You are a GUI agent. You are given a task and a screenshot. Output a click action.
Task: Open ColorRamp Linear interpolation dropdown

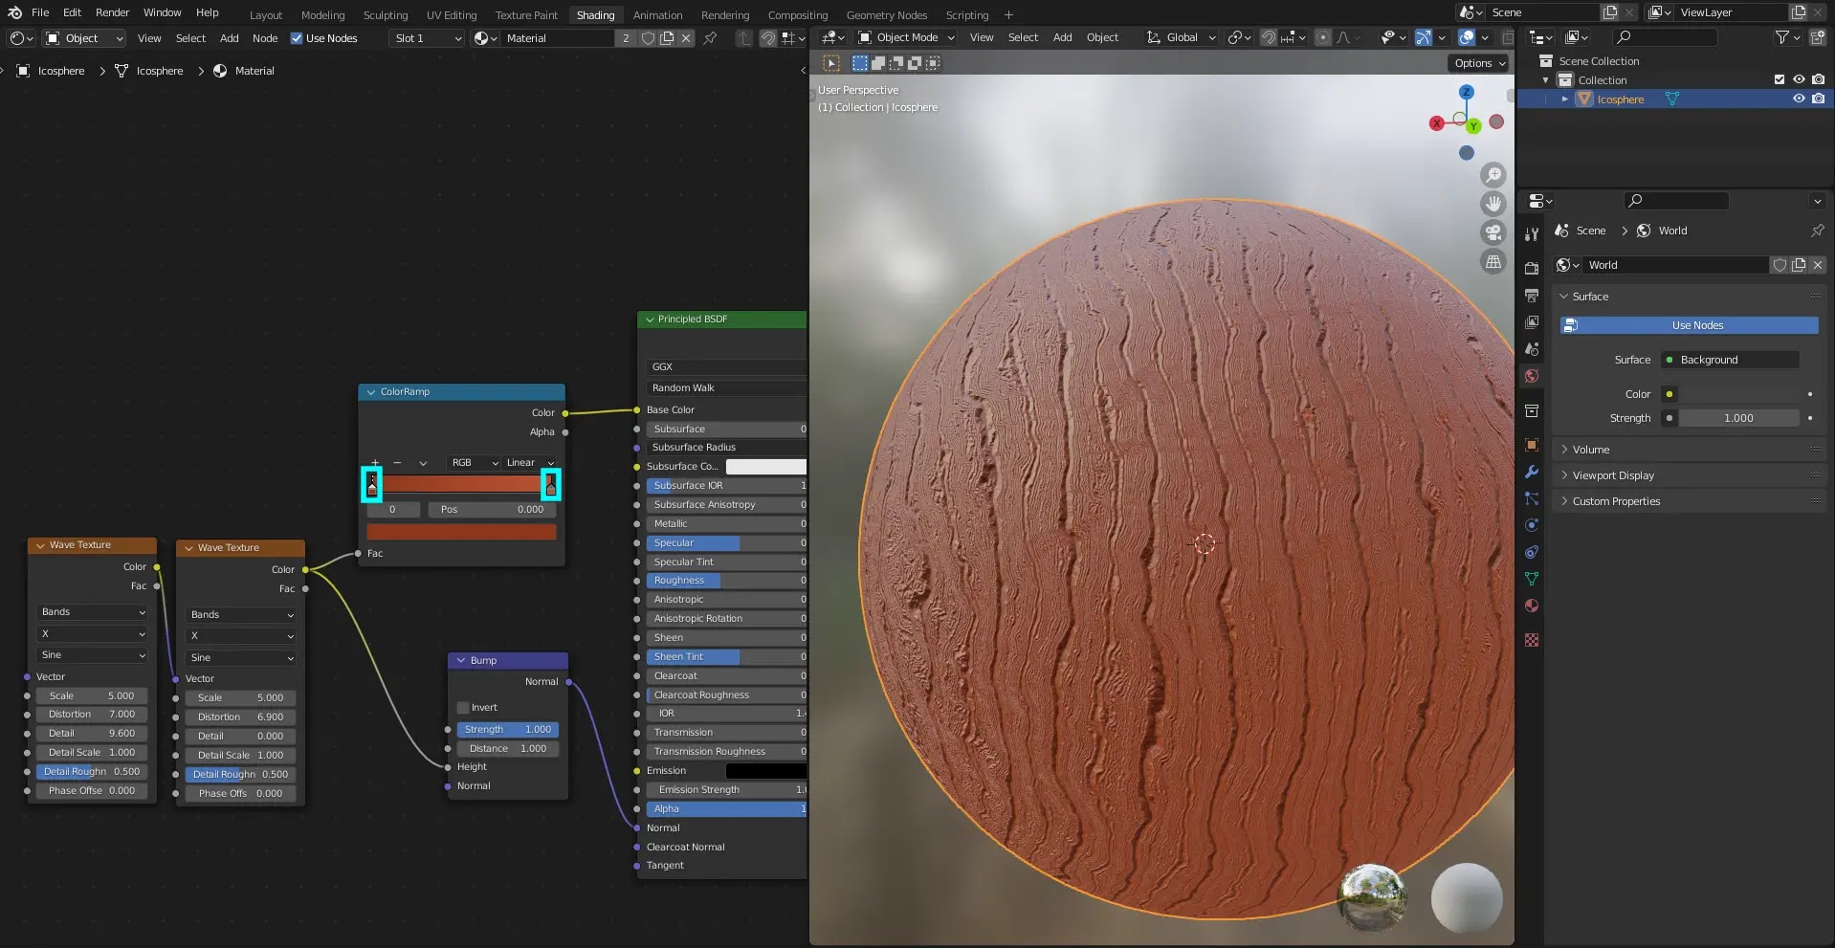[529, 463]
